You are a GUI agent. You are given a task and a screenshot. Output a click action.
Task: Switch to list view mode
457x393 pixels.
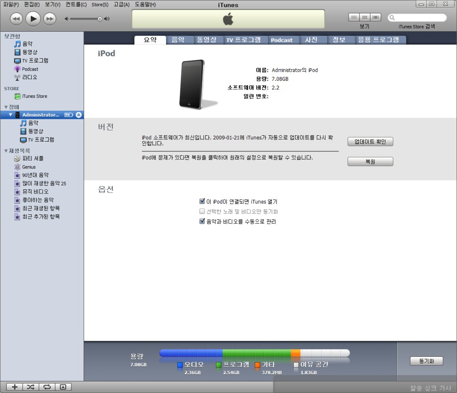tap(353, 17)
